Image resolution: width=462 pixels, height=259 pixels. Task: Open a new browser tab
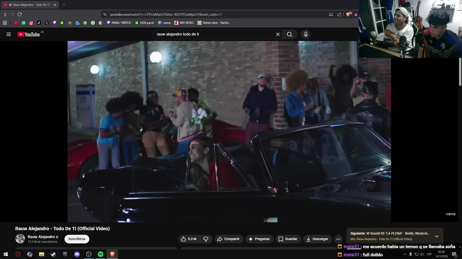64,5
